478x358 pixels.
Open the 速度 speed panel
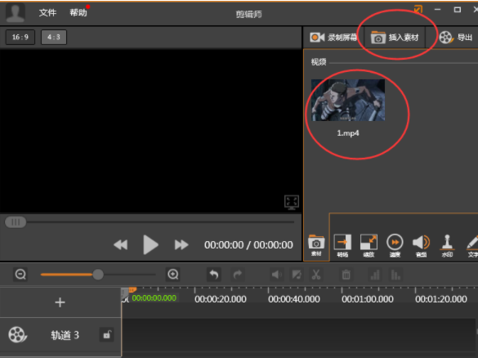(x=395, y=246)
